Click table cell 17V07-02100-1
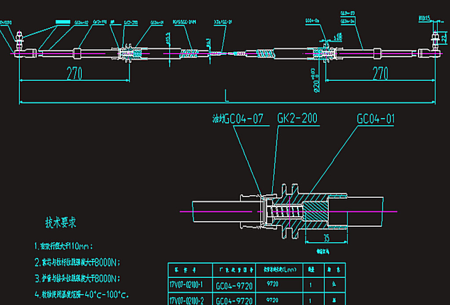The width and height of the screenshot is (450, 305). pos(187,285)
